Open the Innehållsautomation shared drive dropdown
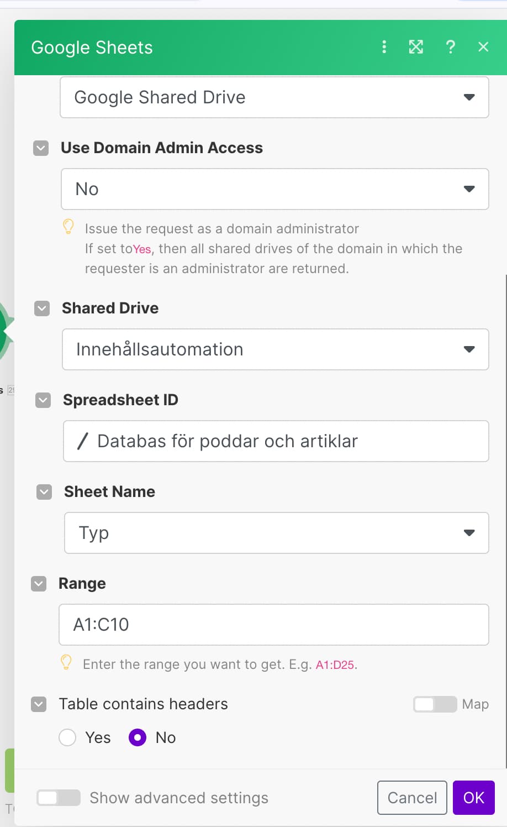 276,349
